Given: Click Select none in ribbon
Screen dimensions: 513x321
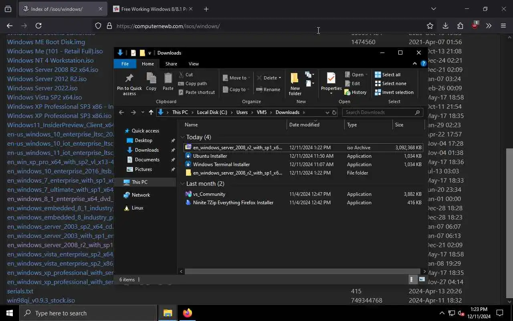Looking at the screenshot, I should coord(390,83).
